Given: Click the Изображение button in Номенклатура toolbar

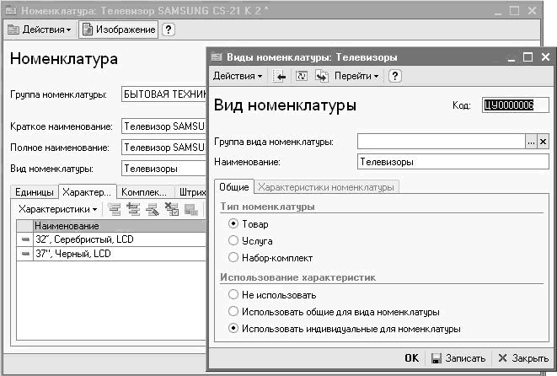Looking at the screenshot, I should (118, 30).
